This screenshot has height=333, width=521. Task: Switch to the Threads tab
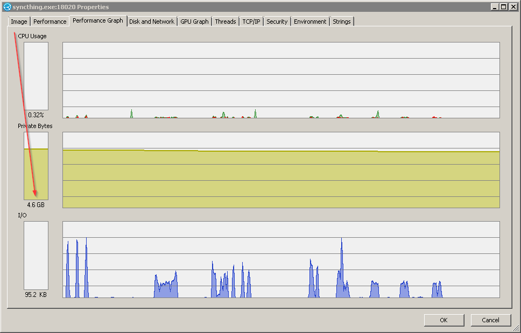tap(225, 21)
